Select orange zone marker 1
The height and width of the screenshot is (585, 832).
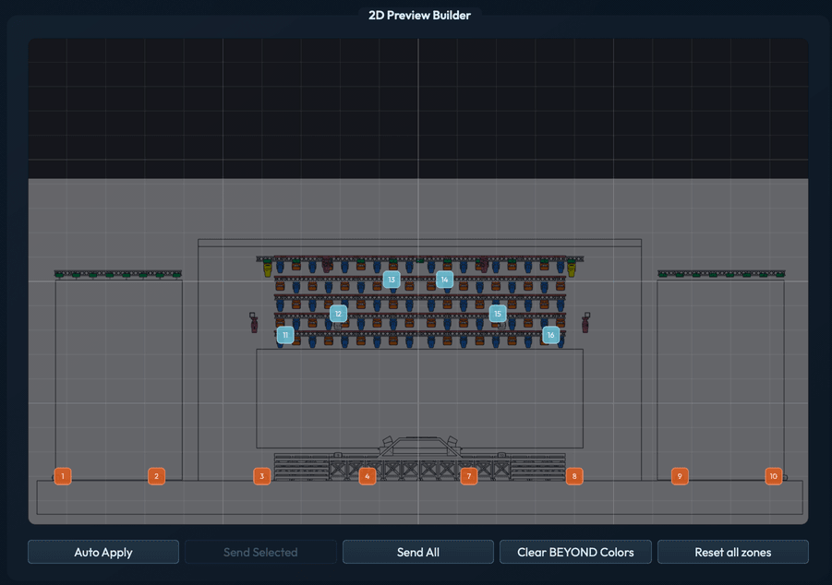click(63, 476)
